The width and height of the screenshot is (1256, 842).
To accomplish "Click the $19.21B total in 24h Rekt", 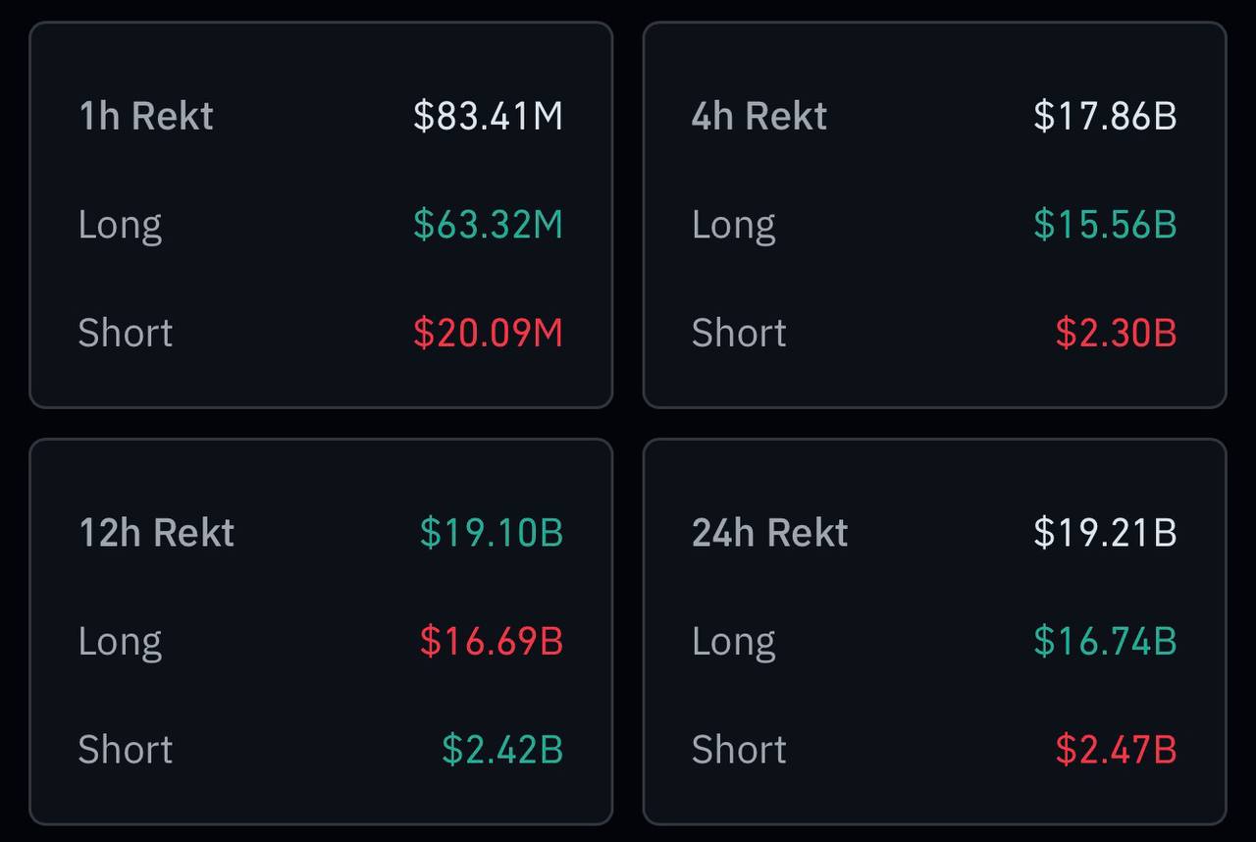I will 1105,532.
